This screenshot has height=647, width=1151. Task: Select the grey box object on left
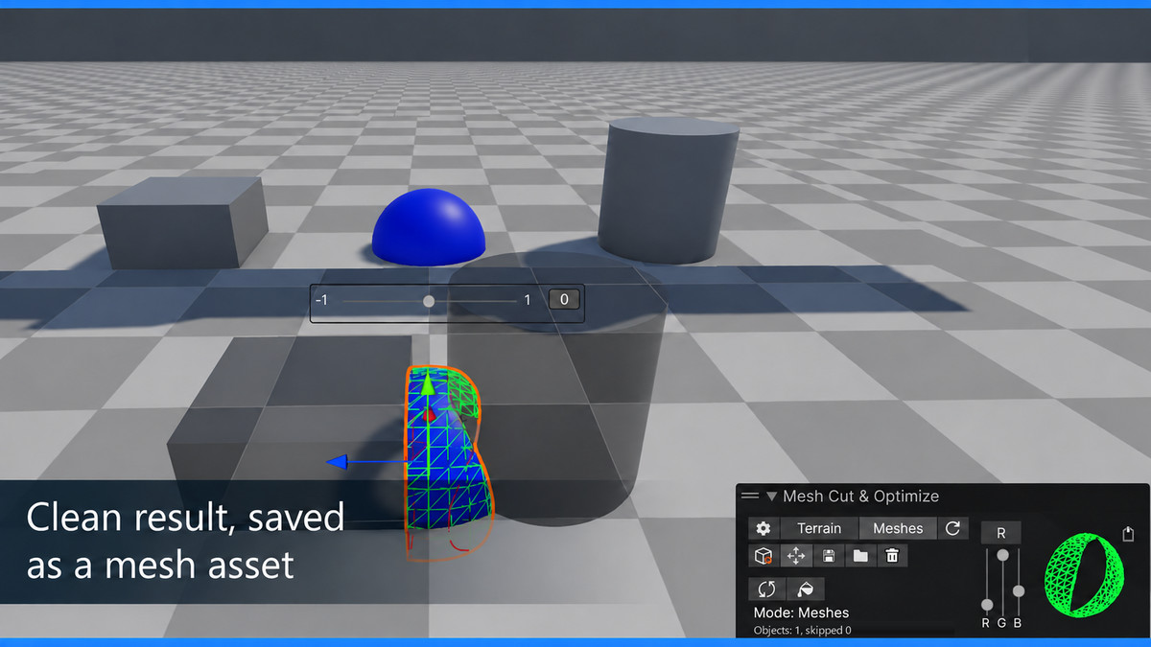pos(182,222)
